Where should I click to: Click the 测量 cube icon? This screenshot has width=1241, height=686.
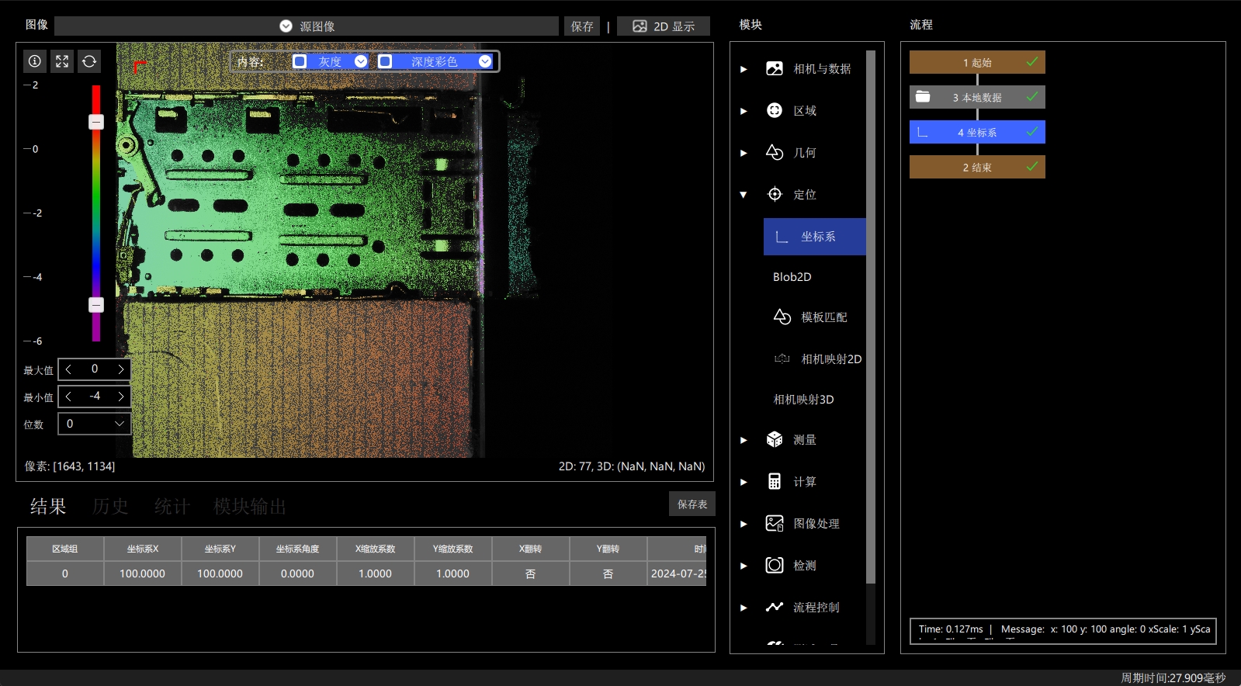pos(775,439)
